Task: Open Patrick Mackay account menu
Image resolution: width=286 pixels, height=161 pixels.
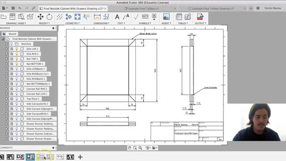Action: tap(273, 8)
